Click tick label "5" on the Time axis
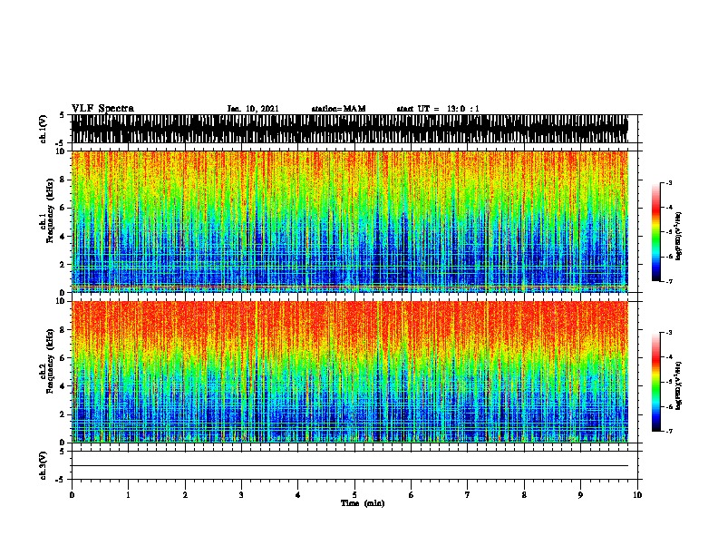 (x=354, y=495)
